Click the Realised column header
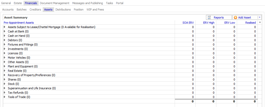Viewport: 265px width, 107px height. click(250, 23)
